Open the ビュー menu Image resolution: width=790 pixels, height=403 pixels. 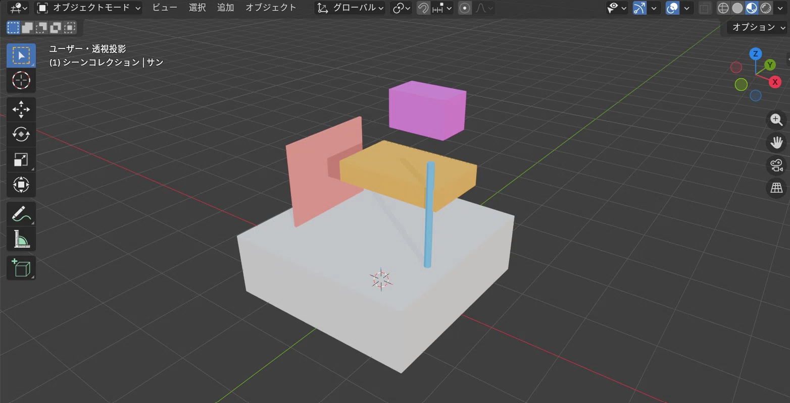[x=165, y=8]
